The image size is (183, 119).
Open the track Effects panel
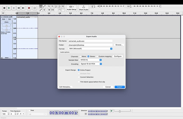coord(7,22)
